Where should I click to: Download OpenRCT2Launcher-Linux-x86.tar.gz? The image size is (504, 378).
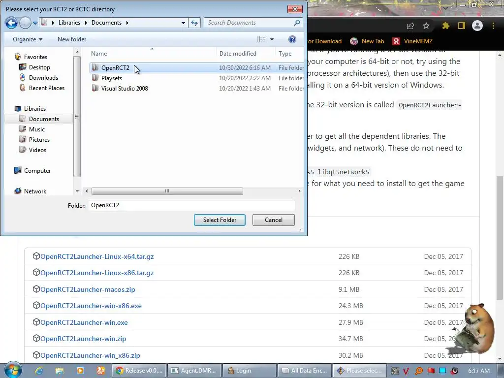point(97,273)
